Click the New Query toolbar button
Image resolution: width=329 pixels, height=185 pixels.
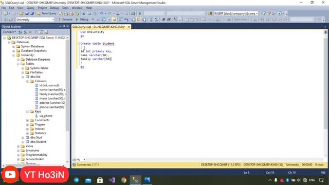[x=47, y=13]
